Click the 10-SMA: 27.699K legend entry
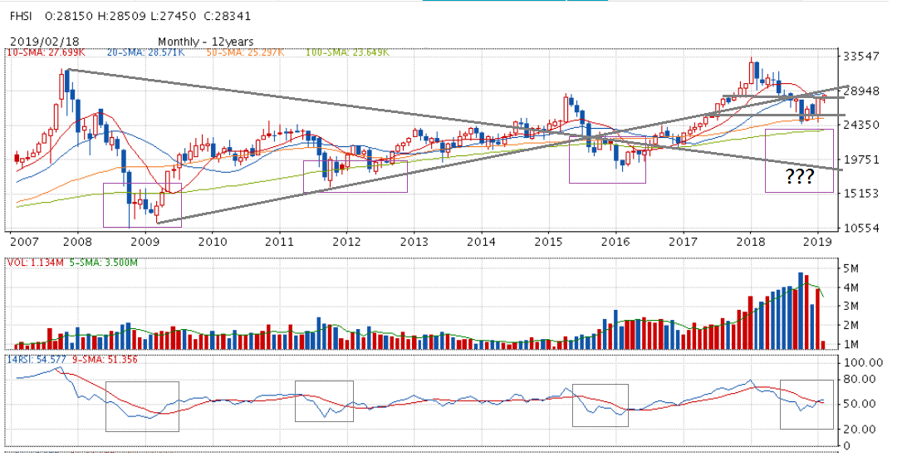Image resolution: width=897 pixels, height=462 pixels. coord(47,52)
